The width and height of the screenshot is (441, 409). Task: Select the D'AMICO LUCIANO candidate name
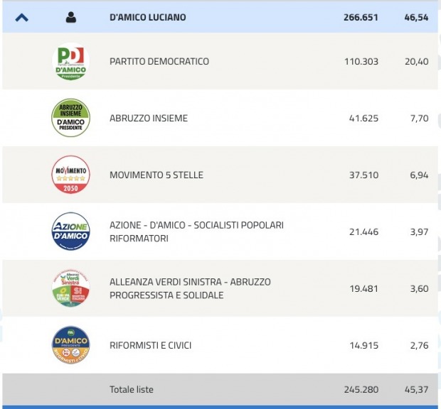148,18
